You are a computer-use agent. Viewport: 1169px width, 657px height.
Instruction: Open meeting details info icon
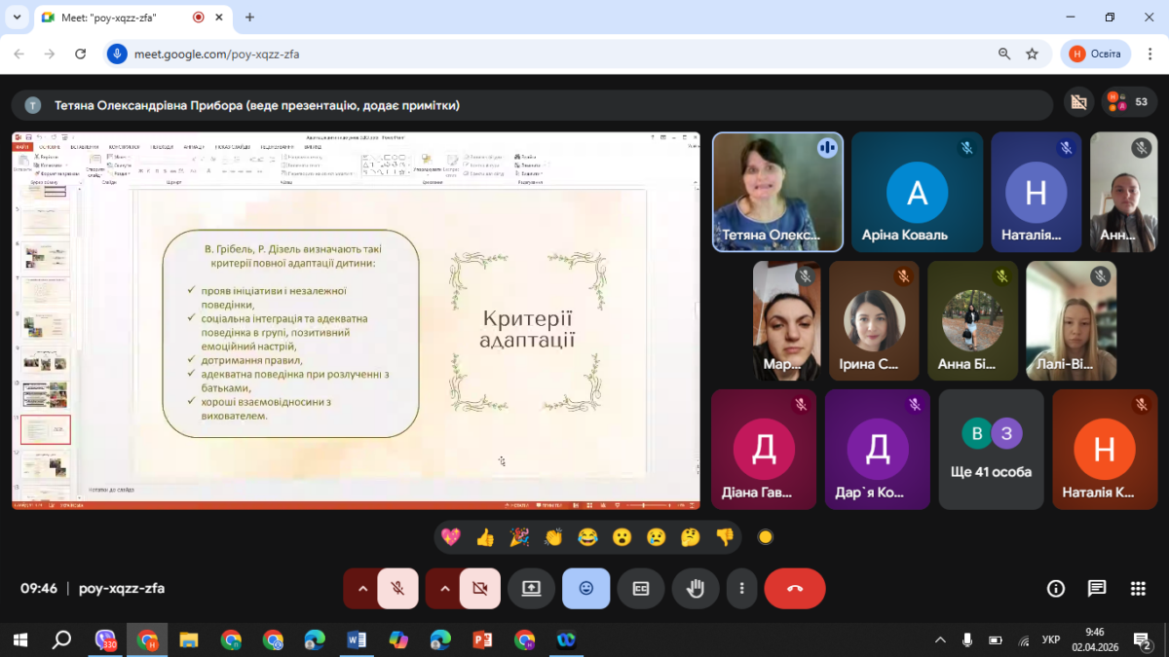coord(1055,588)
